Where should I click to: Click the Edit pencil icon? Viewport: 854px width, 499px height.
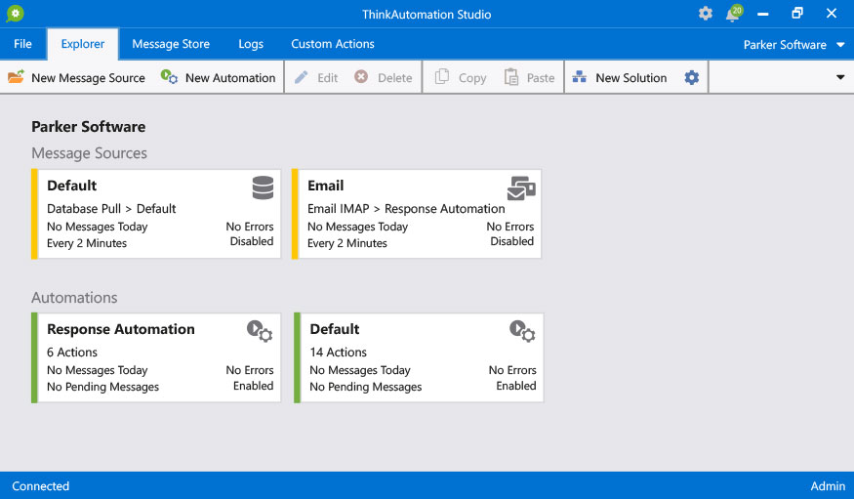pos(302,77)
